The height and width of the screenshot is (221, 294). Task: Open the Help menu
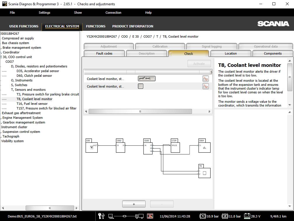click(148, 13)
